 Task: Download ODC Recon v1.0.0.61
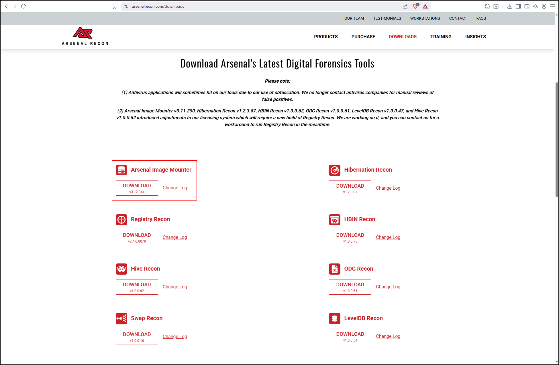pos(350,287)
